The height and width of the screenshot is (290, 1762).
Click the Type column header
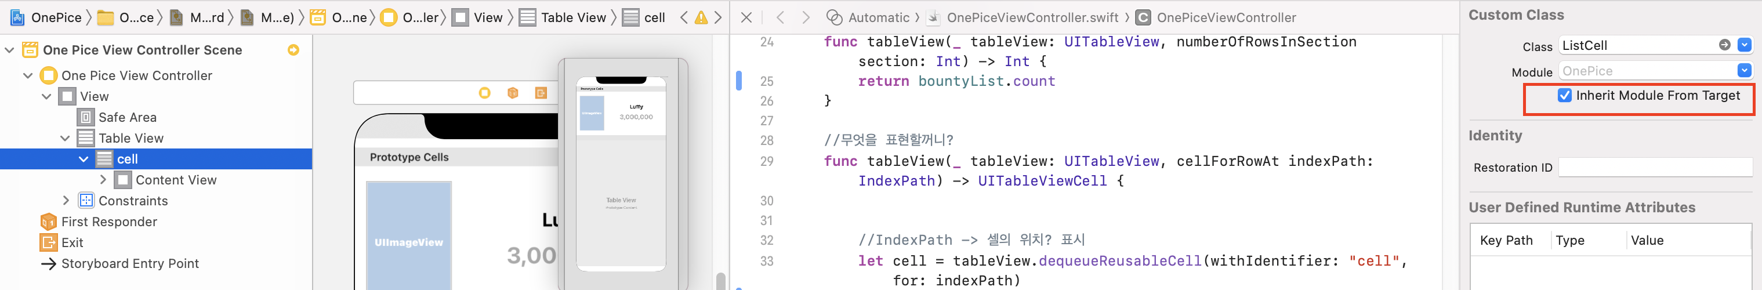tap(1570, 240)
